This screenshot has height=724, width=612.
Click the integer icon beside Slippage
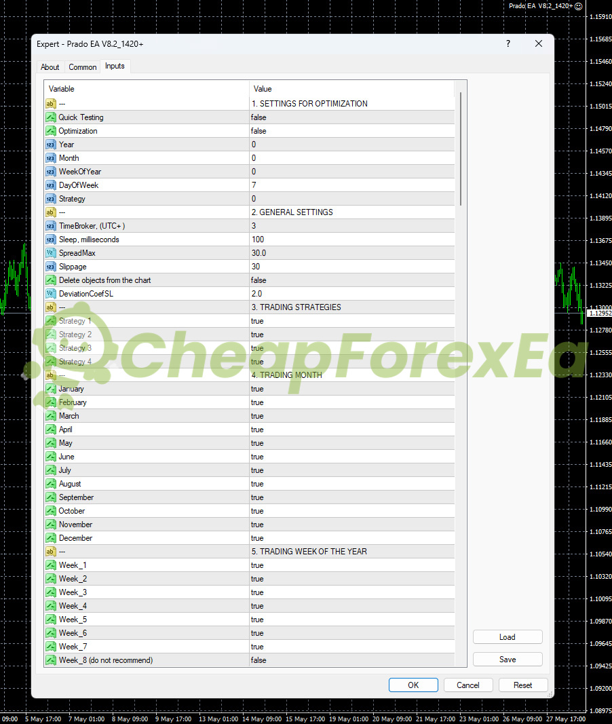(x=51, y=267)
